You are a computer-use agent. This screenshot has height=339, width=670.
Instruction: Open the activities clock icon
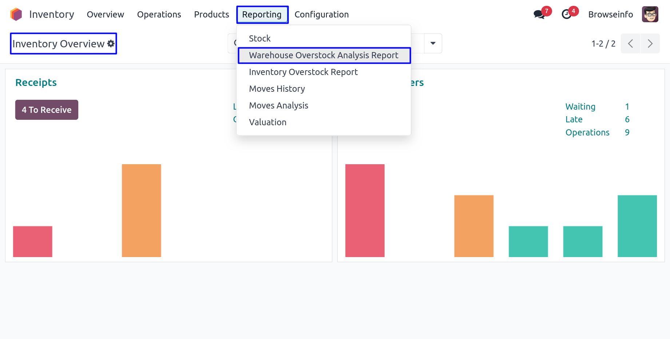[566, 15]
